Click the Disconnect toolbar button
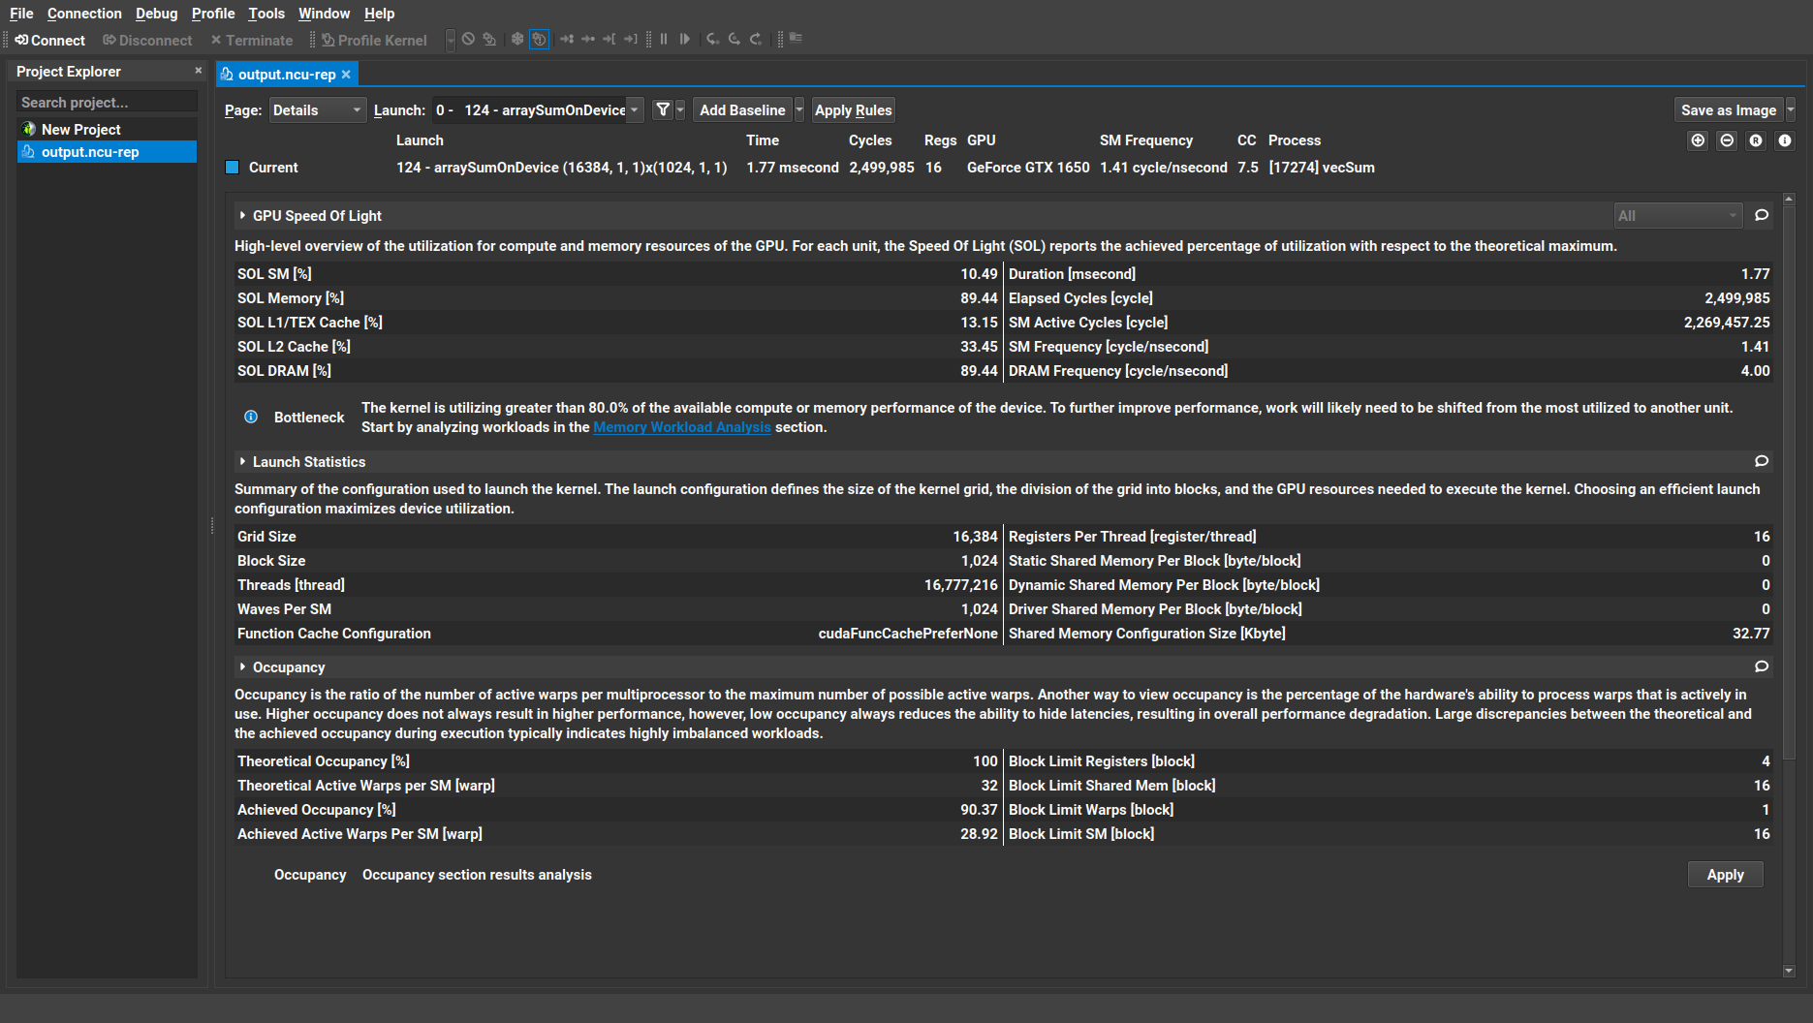The width and height of the screenshot is (1813, 1023). pos(147,40)
